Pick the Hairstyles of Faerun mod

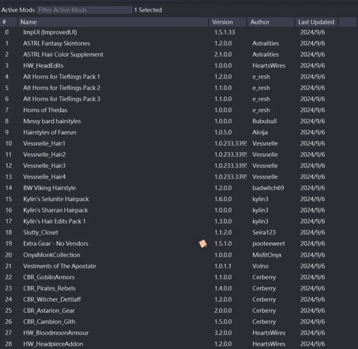tap(50, 133)
